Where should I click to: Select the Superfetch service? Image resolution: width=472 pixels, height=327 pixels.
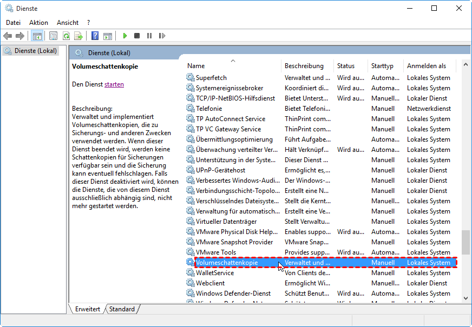[x=321, y=77]
